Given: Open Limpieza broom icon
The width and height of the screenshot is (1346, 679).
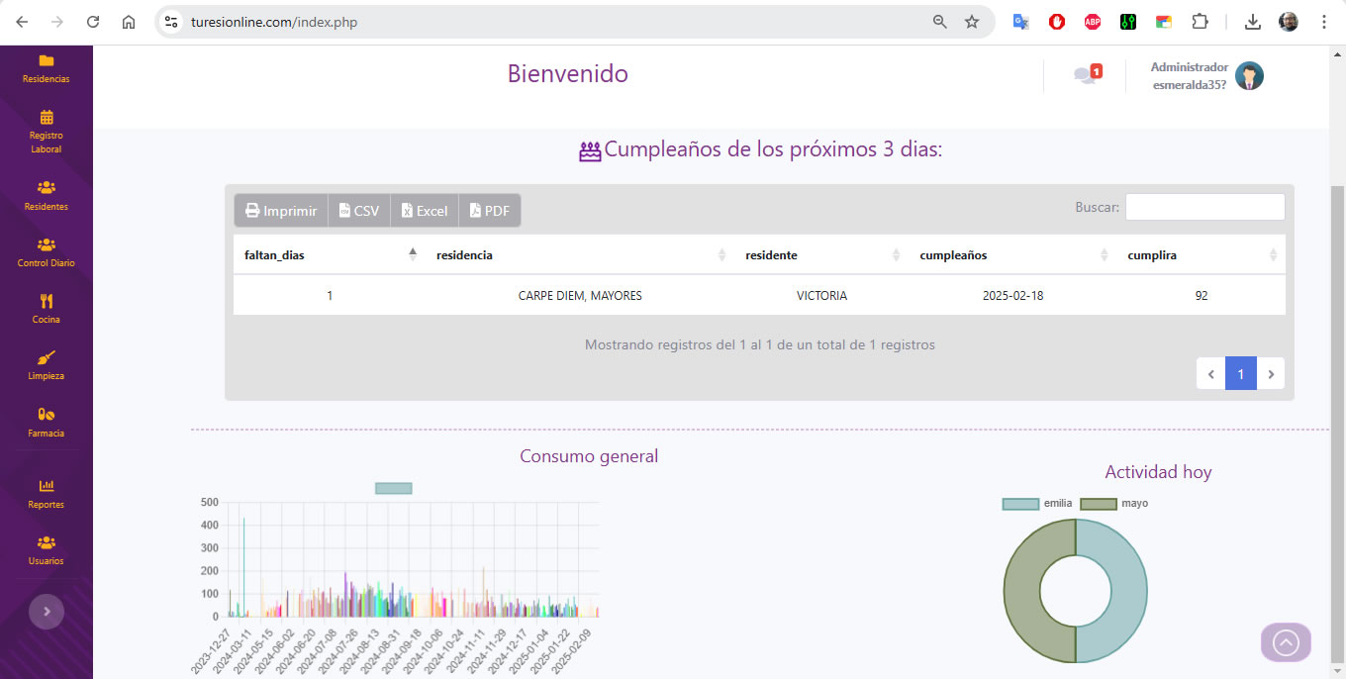Looking at the screenshot, I should click(x=47, y=358).
